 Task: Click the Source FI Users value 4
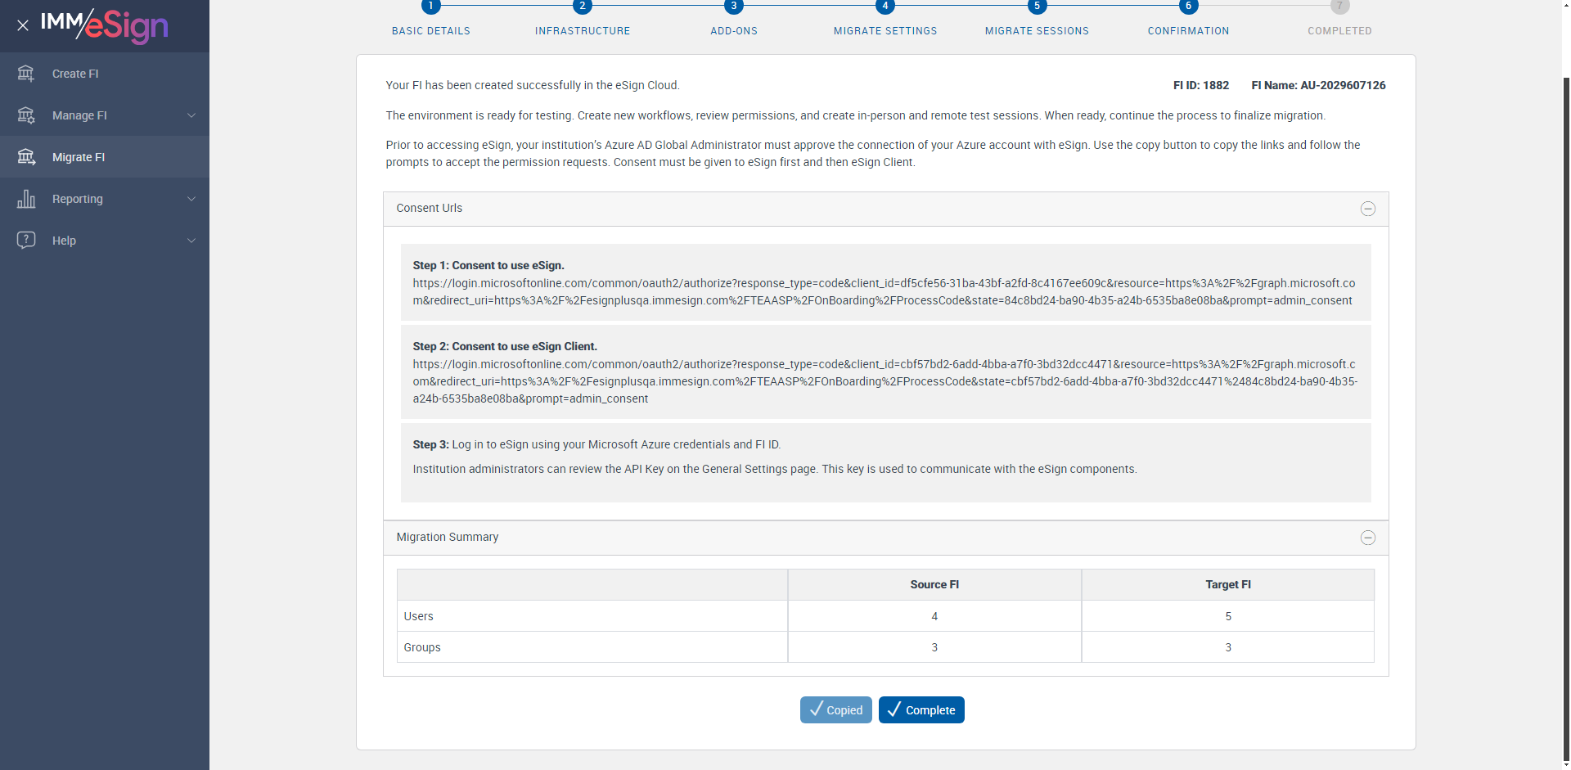934,616
